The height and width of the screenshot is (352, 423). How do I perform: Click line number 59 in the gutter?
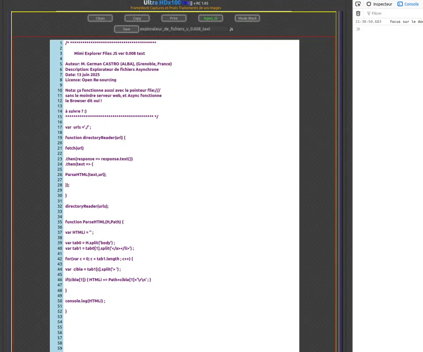click(60, 348)
